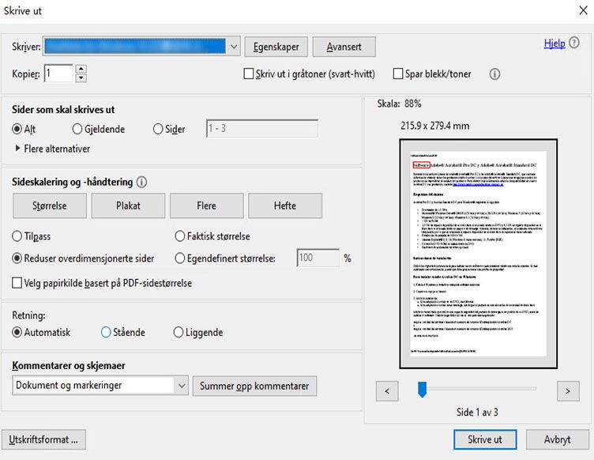Tick the Spar blekk/toner checkbox
Screen dimensions: 594x460
(398, 74)
